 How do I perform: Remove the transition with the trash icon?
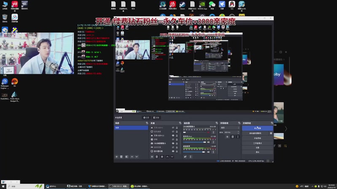pyautogui.click(x=233, y=137)
